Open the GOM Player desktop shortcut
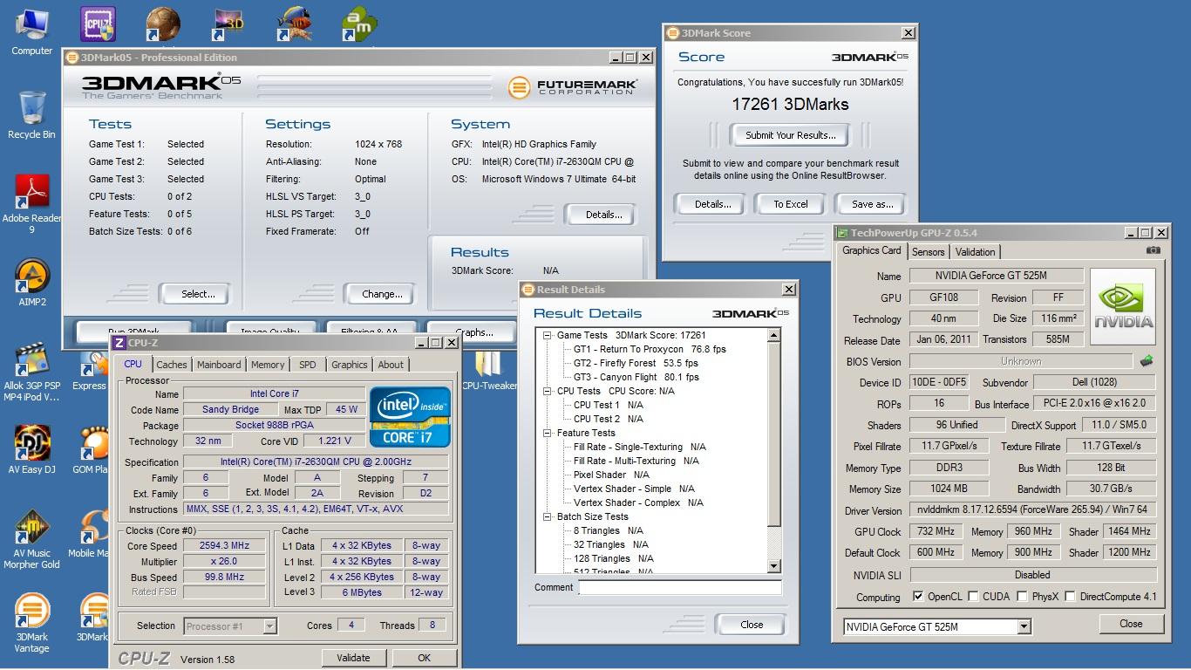The width and height of the screenshot is (1191, 670). pos(95,450)
